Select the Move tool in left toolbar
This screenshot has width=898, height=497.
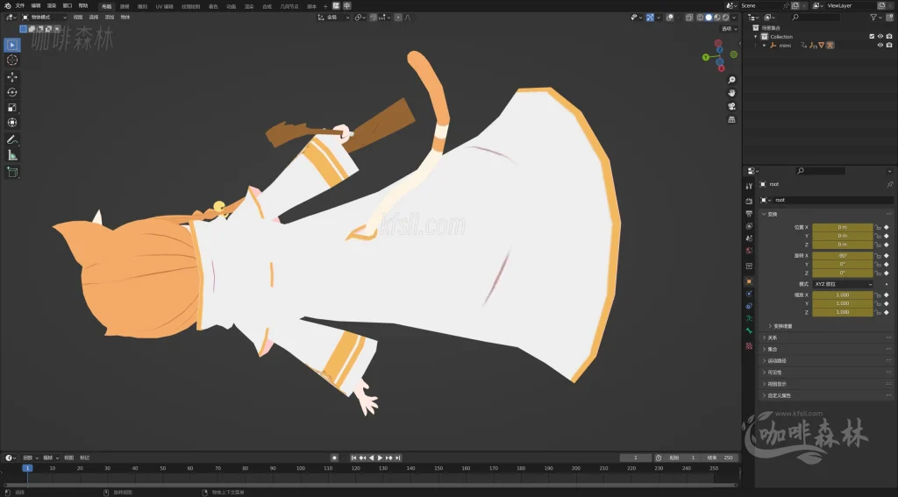(12, 77)
